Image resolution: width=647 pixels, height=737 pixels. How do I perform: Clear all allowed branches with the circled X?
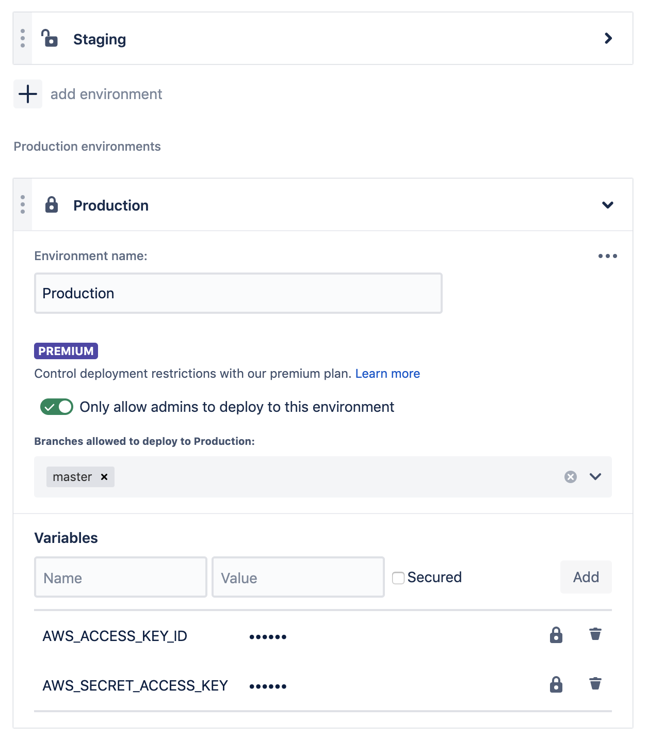click(x=570, y=477)
